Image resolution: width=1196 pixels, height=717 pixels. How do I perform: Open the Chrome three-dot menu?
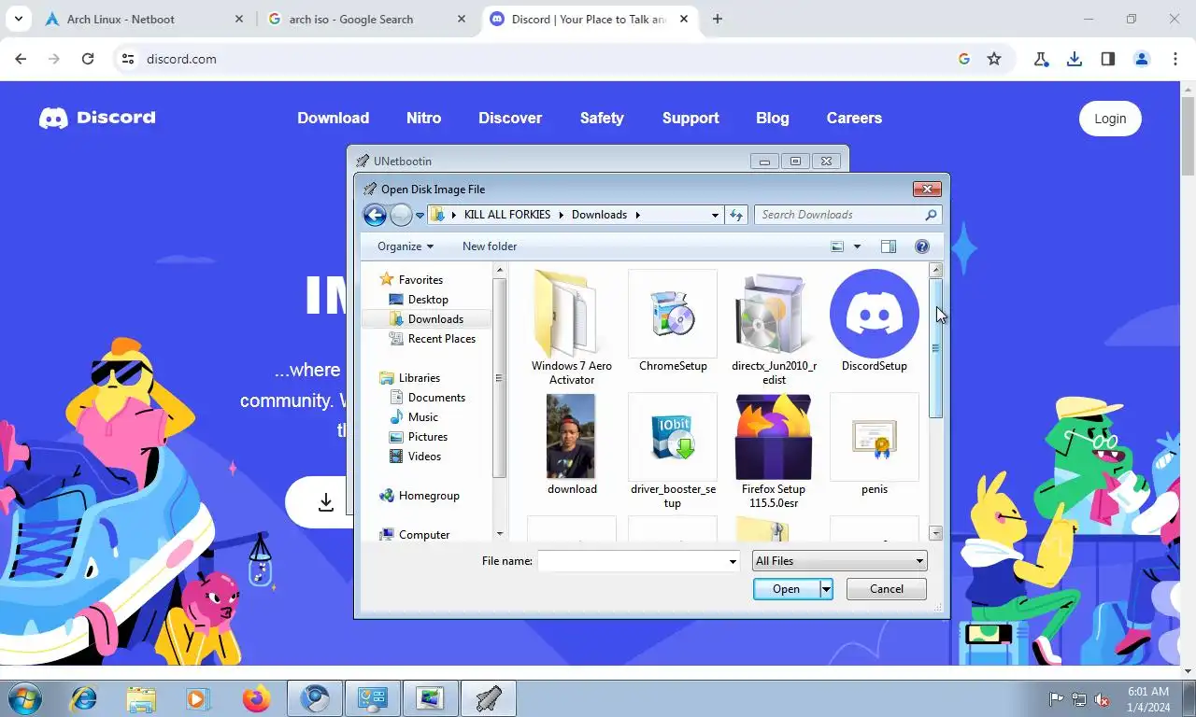(1175, 59)
